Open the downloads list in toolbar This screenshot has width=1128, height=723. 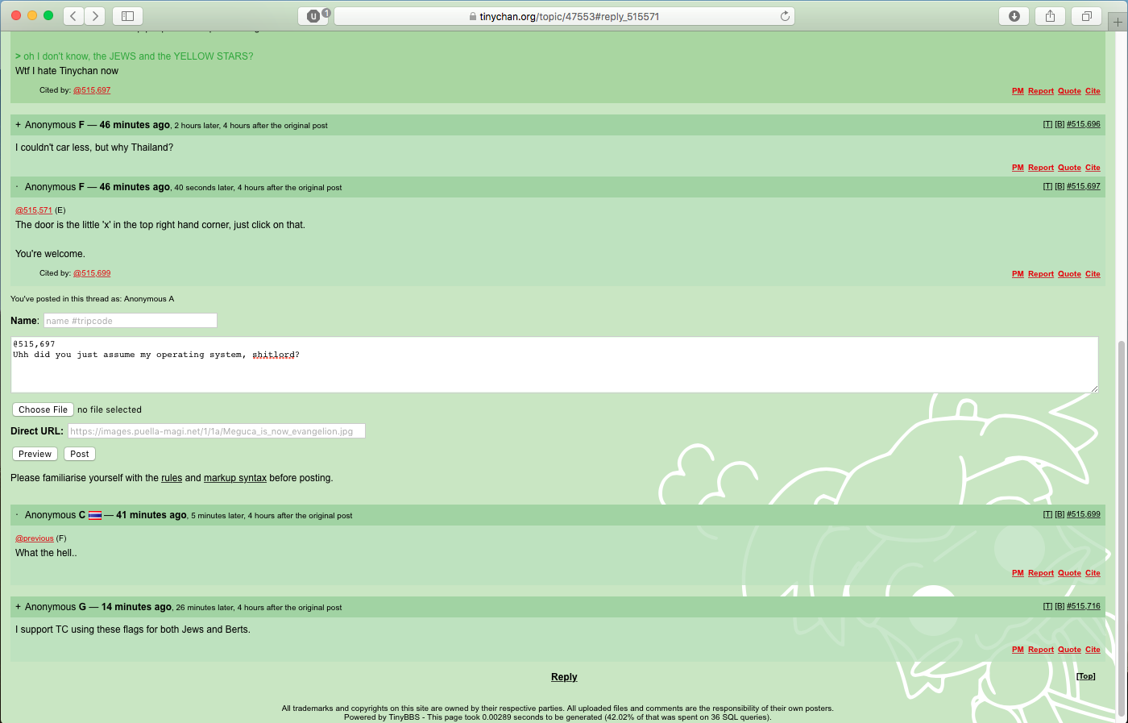[x=1014, y=16]
